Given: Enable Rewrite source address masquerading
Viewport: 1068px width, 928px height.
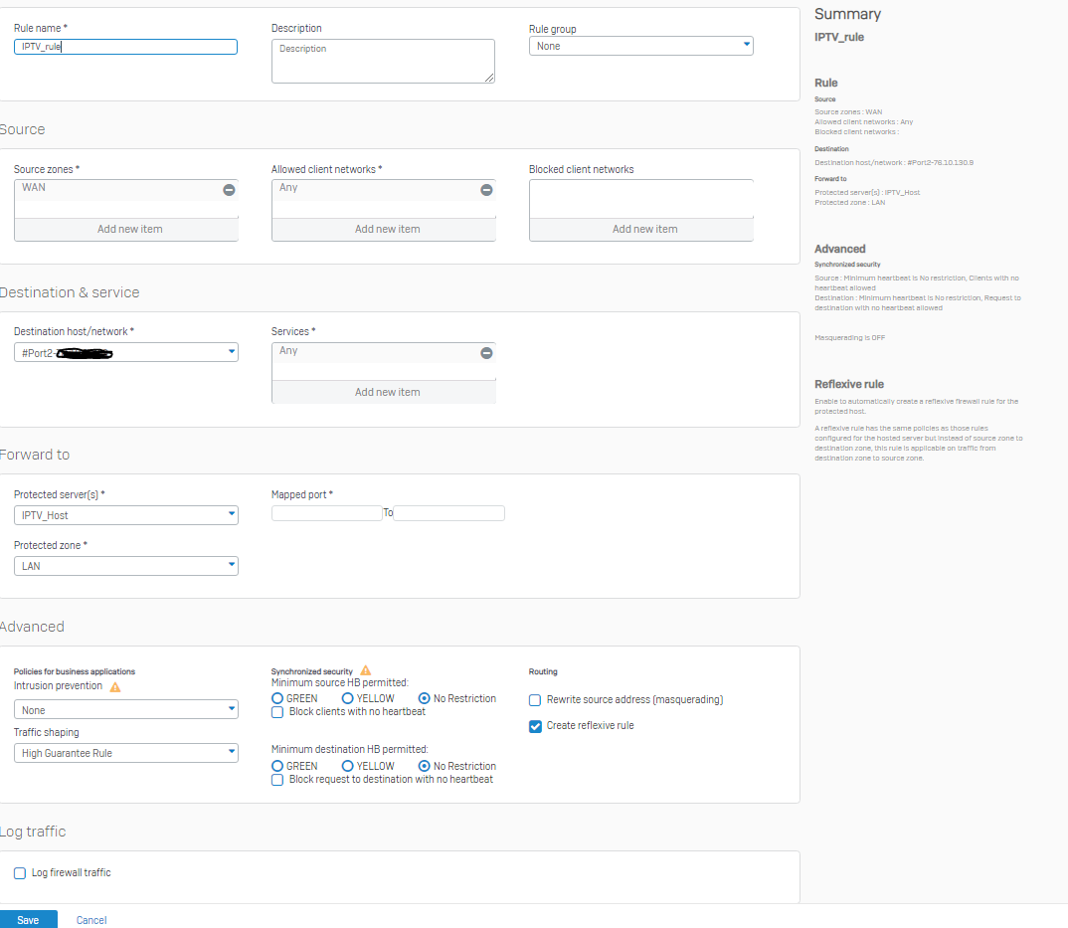Looking at the screenshot, I should pyautogui.click(x=536, y=700).
